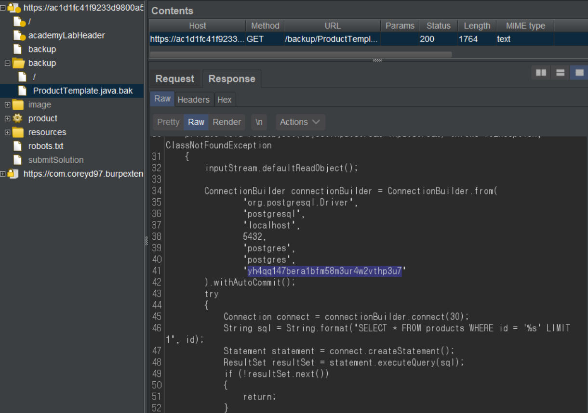The width and height of the screenshot is (588, 413).
Task: Open the Actions dropdown menu
Action: pyautogui.click(x=300, y=122)
